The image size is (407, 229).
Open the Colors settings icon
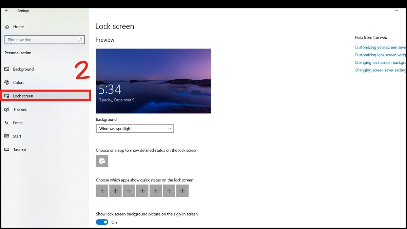pos(7,82)
